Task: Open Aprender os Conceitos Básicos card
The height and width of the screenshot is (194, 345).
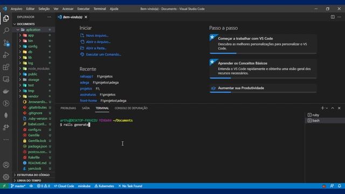Action: 263,68
